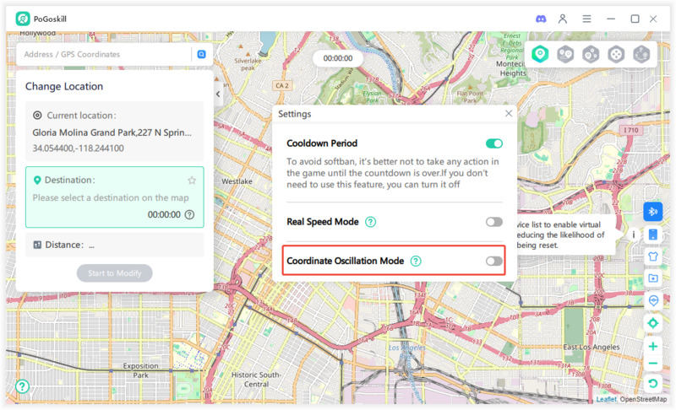
Task: Open the hamburger menu in title bar
Action: [586, 19]
